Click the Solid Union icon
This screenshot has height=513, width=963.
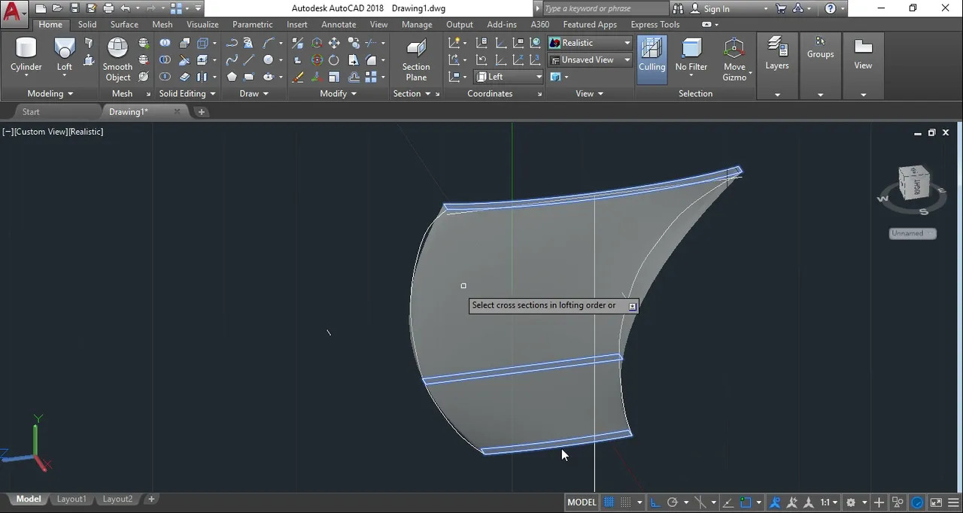pyautogui.click(x=165, y=43)
